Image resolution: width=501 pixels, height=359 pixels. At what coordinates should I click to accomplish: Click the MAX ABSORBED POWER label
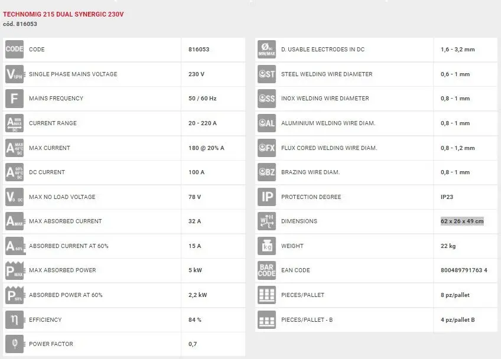(x=62, y=270)
